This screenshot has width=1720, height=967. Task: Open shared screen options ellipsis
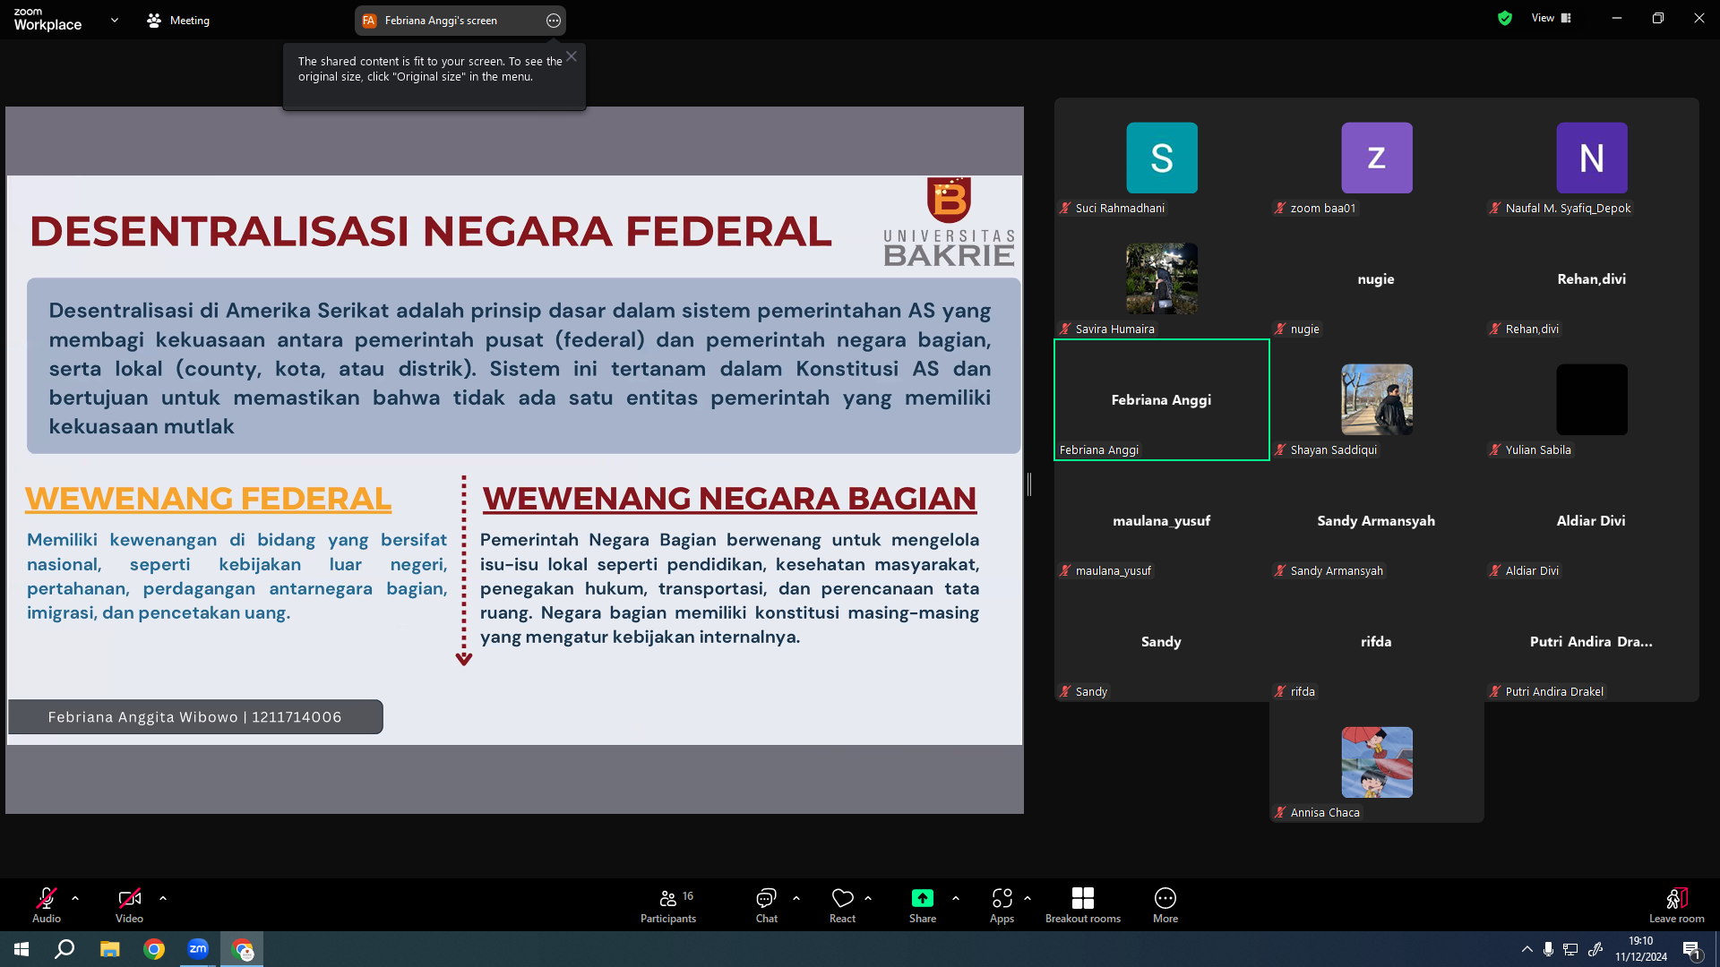pos(554,21)
